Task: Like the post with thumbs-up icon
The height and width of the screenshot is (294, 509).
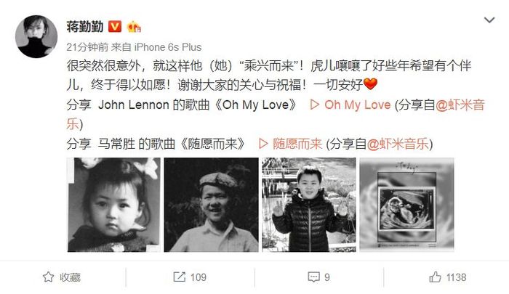Action: pos(435,277)
